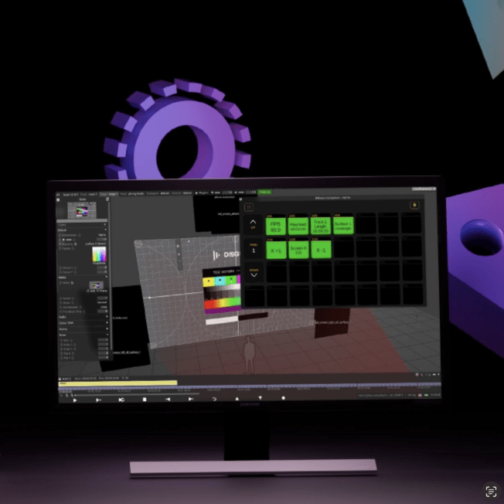Click the orange icon at panel top-right
The width and height of the screenshot is (504, 504).
click(414, 205)
